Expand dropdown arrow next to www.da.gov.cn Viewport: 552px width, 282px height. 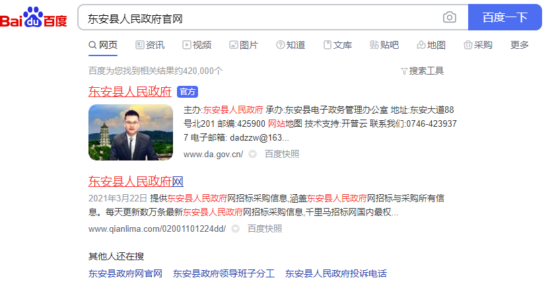tap(252, 154)
